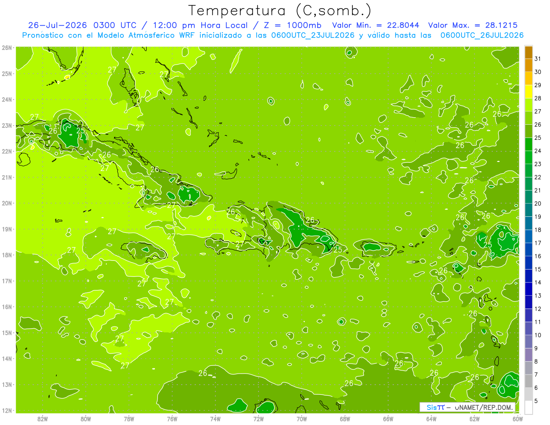
Task: Click the colorbar label 11
Action: pos(538,322)
